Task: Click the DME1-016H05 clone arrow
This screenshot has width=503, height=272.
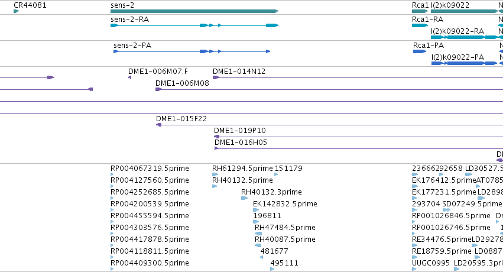Action: pos(216,148)
